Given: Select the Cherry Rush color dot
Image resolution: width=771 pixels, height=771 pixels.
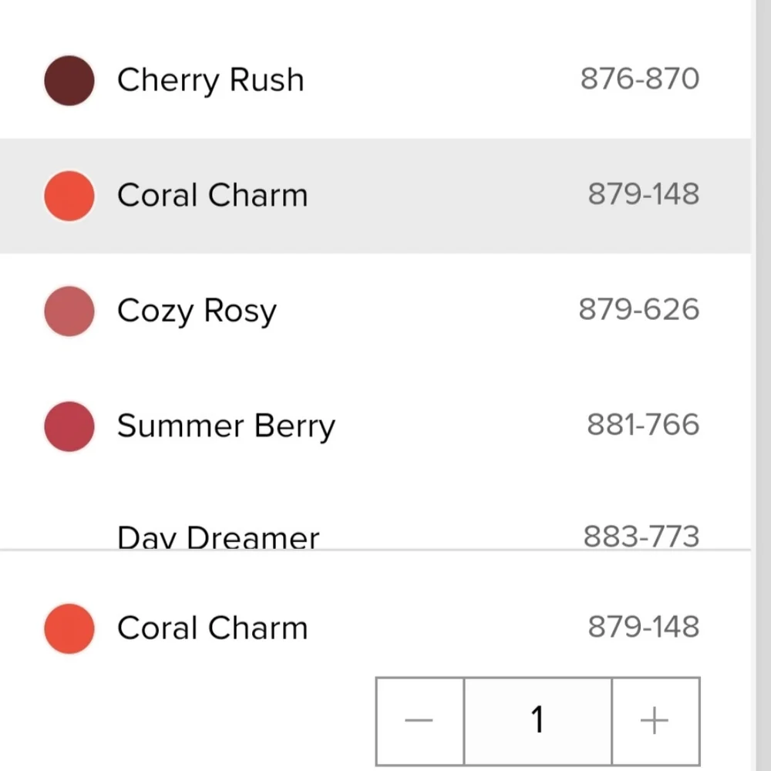Looking at the screenshot, I should pyautogui.click(x=69, y=80).
